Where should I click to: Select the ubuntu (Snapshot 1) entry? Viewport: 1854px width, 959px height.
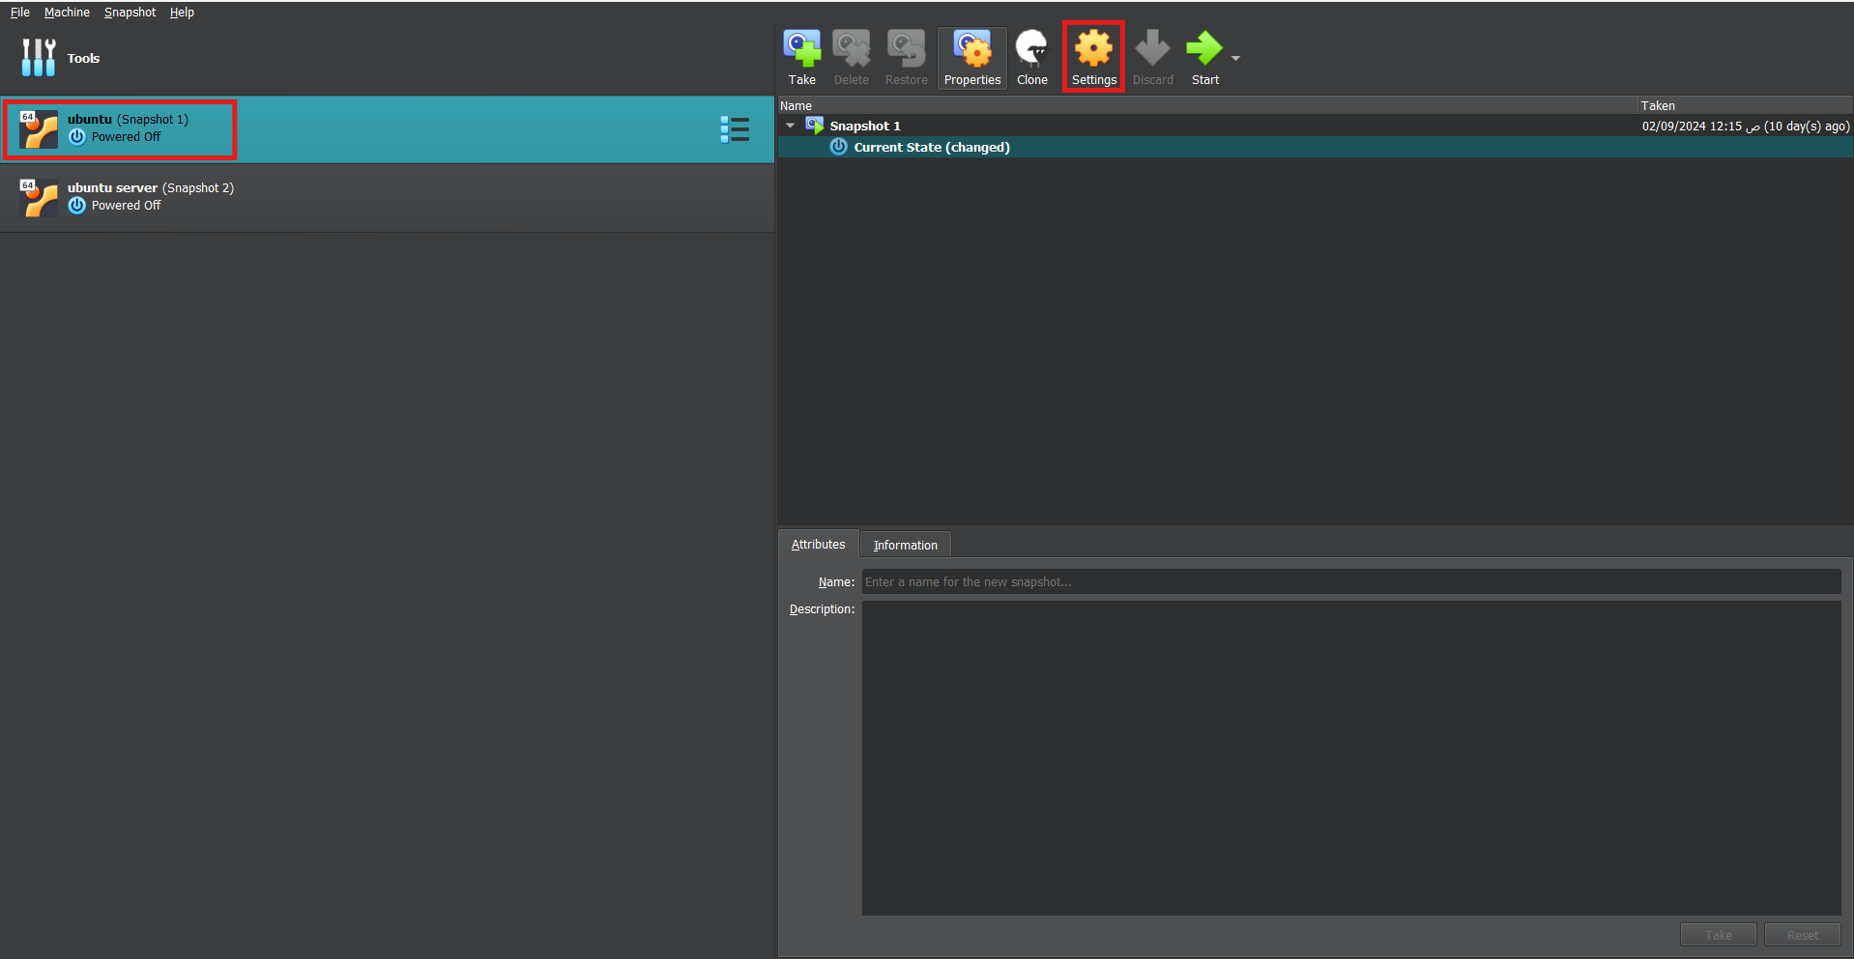pos(387,129)
